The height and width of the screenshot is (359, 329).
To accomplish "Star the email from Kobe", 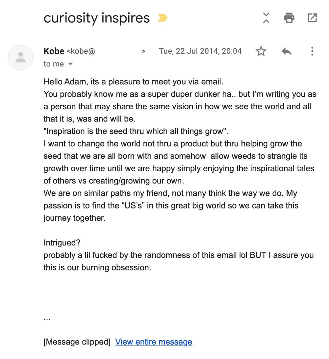I will click(261, 51).
